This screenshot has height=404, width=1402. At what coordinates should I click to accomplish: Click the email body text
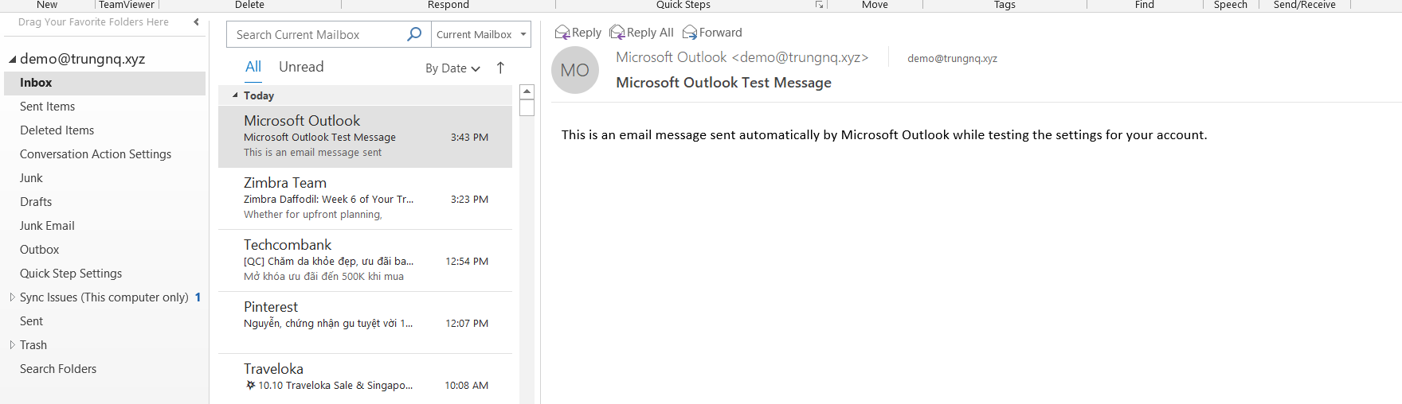[x=884, y=135]
